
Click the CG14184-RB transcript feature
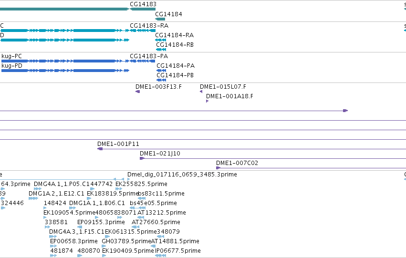click(161, 50)
